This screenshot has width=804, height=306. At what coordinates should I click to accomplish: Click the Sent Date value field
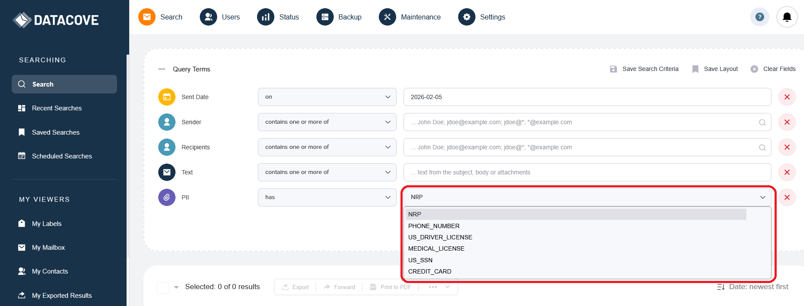point(587,97)
